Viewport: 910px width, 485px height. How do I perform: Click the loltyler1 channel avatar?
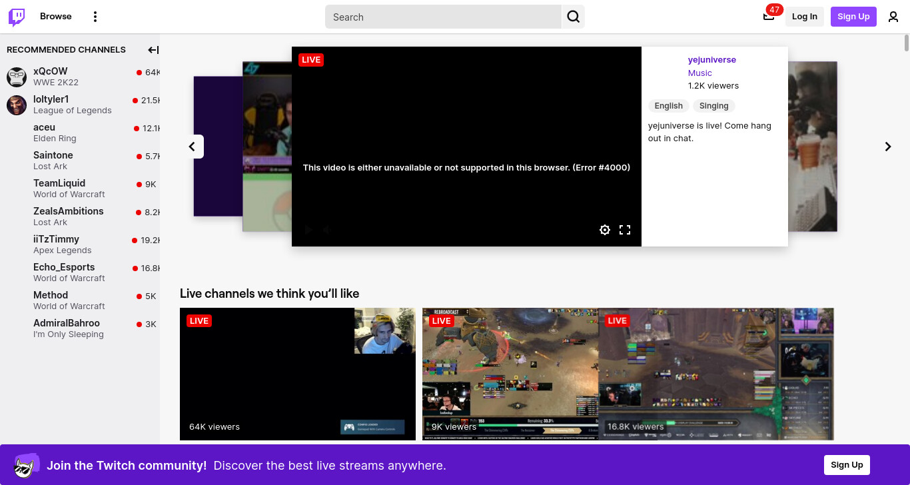pyautogui.click(x=17, y=105)
